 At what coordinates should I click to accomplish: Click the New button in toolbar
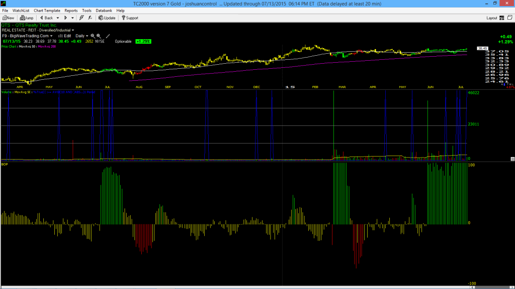tap(8, 18)
